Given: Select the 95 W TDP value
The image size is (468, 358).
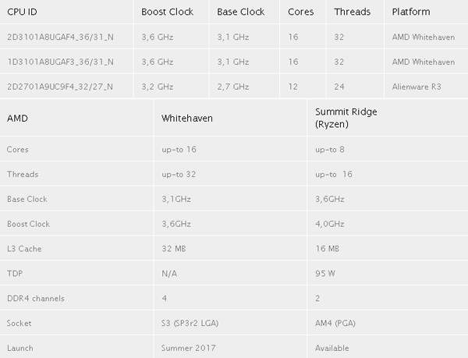Looking at the screenshot, I should (x=325, y=274).
